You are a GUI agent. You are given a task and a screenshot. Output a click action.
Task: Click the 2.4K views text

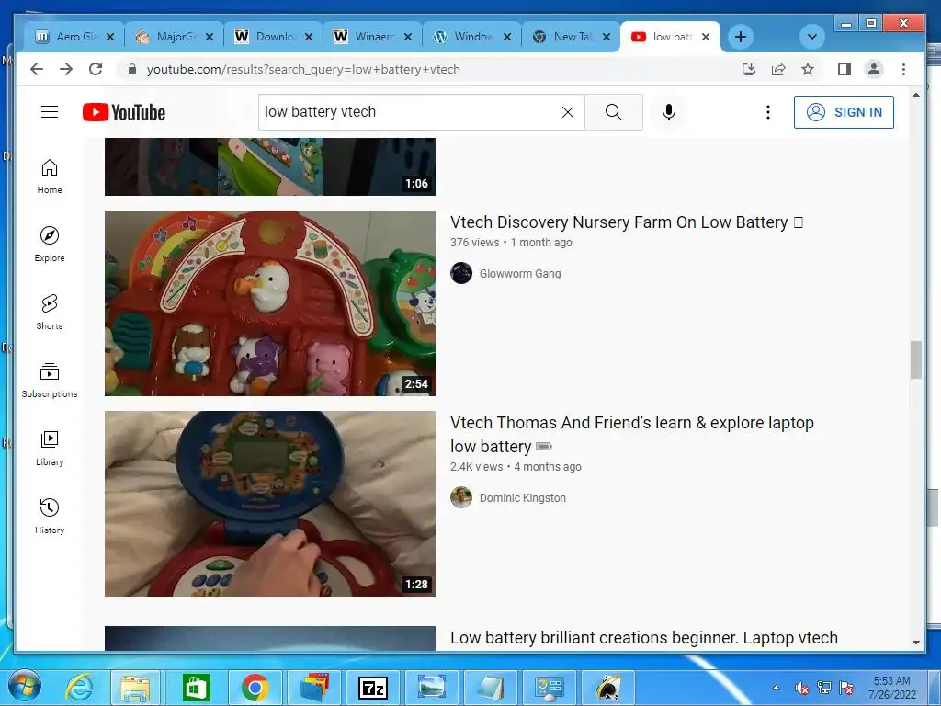pyautogui.click(x=477, y=466)
